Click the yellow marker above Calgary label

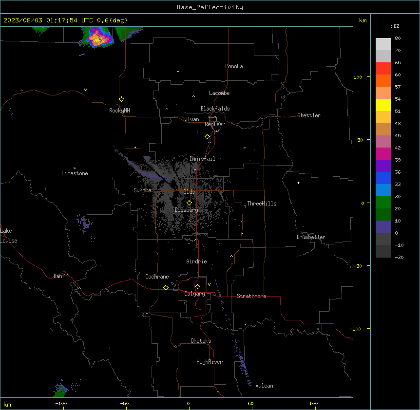[197, 287]
